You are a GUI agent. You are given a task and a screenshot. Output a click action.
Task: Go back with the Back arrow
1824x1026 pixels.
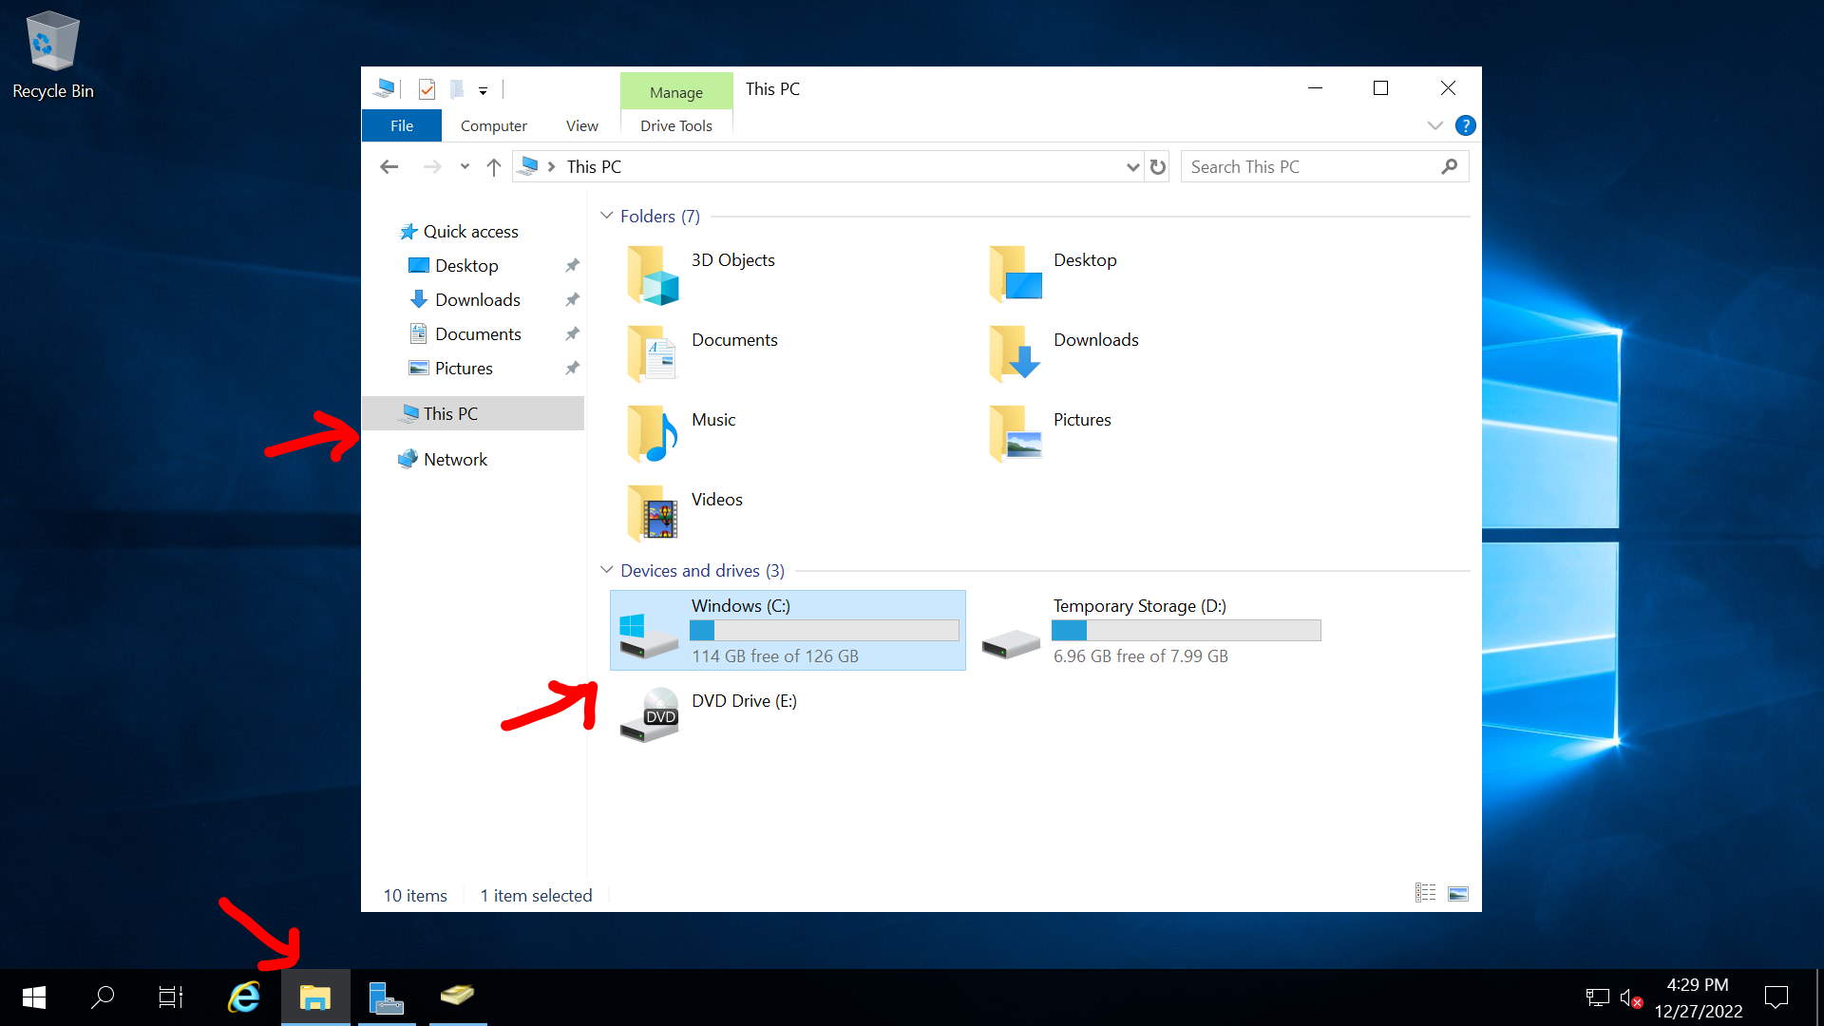[389, 167]
